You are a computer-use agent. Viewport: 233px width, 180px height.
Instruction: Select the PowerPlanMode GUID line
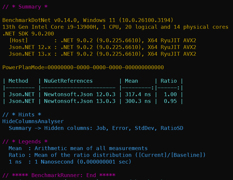tap(83, 67)
